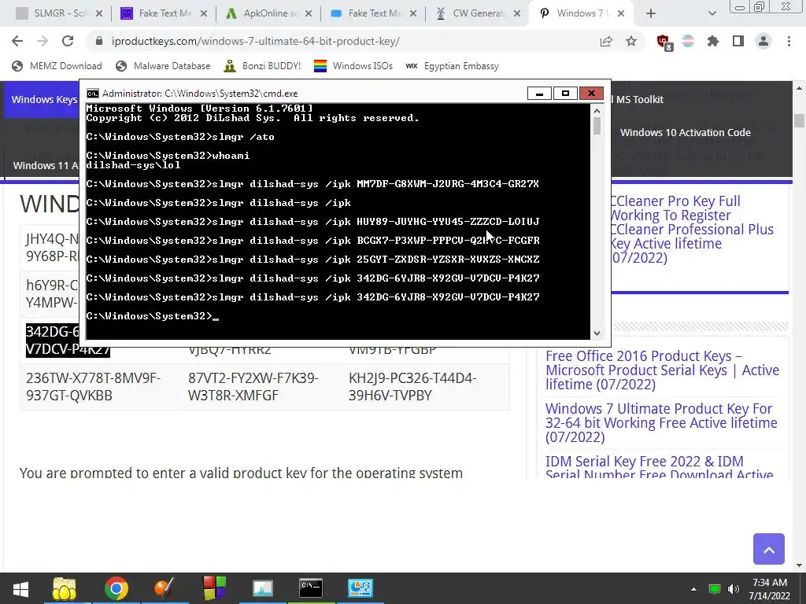Open Bonzi BUDDY! bookmark

tap(262, 66)
